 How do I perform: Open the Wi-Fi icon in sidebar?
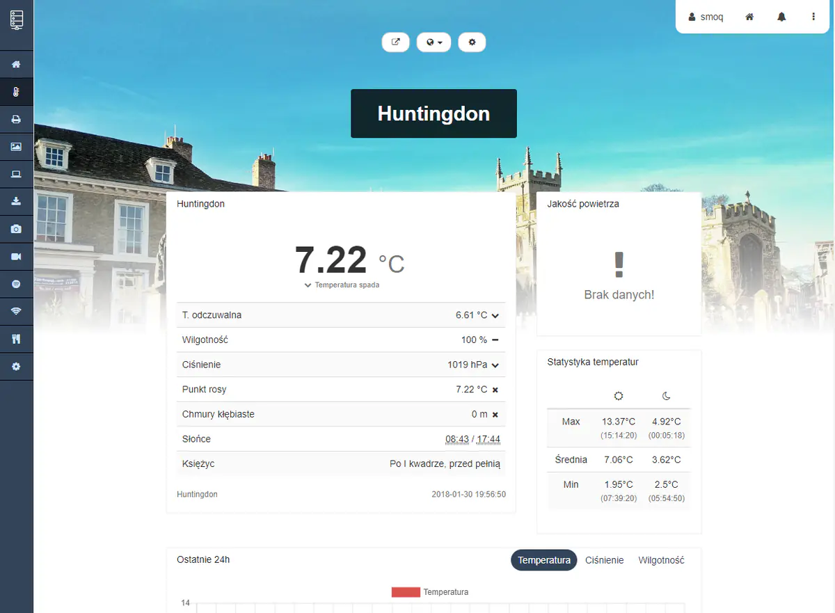(16, 311)
